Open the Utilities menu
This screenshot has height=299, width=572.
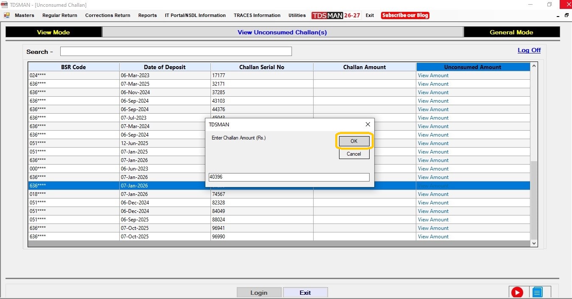(297, 15)
